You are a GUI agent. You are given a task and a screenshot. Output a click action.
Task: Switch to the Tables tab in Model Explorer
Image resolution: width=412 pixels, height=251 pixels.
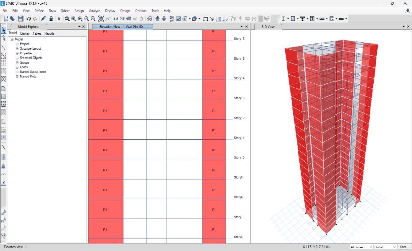(x=37, y=33)
